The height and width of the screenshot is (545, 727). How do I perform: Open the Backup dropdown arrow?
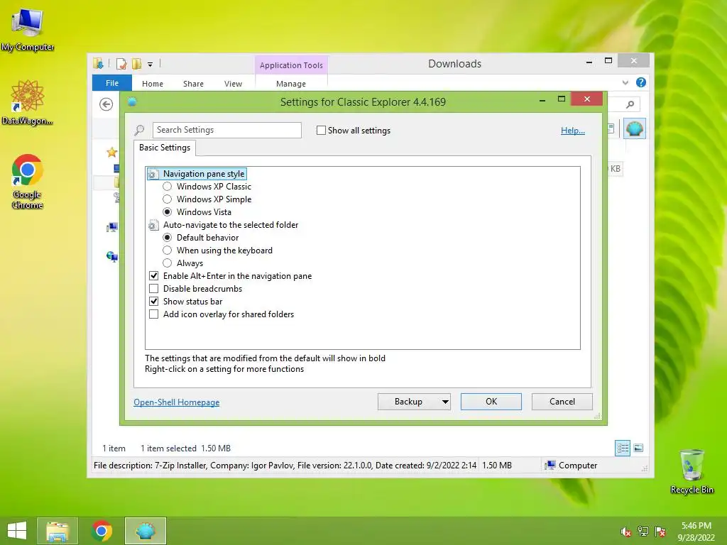445,402
